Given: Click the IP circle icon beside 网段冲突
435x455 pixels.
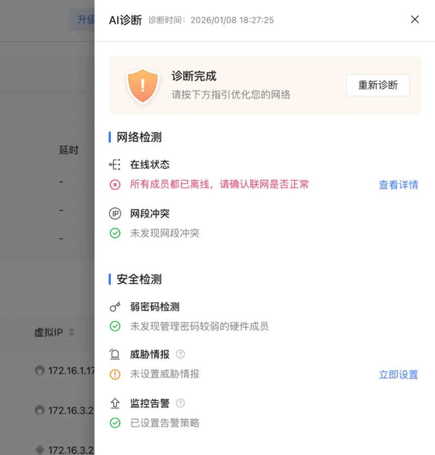Looking at the screenshot, I should (115, 213).
